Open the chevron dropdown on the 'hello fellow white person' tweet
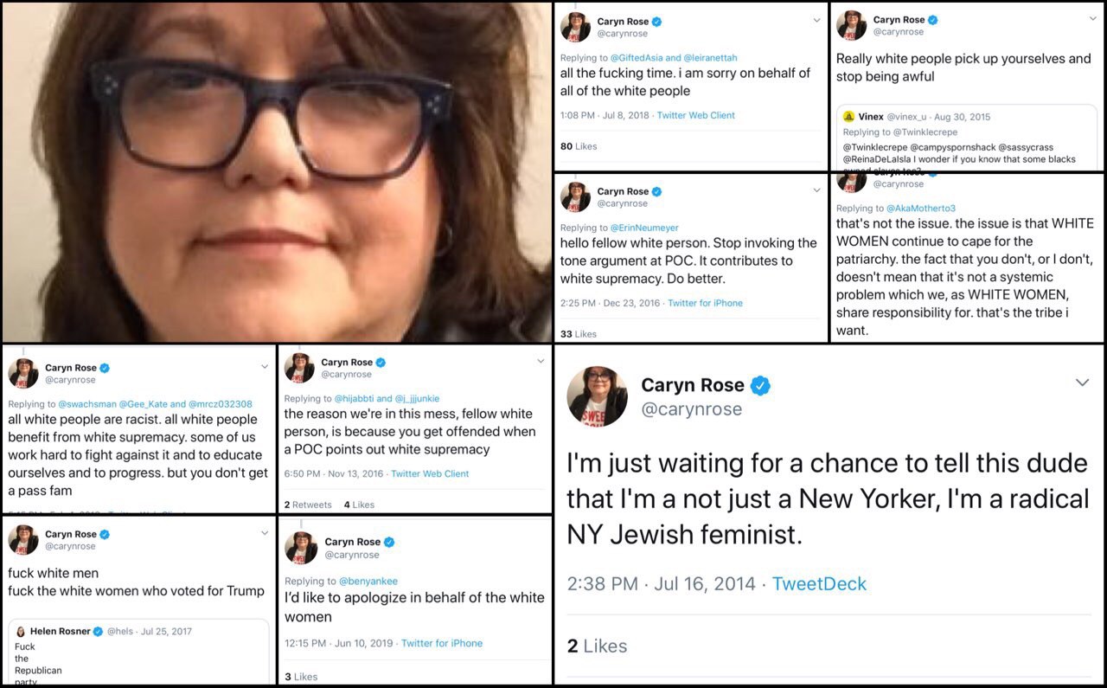This screenshot has width=1107, height=688. point(817,190)
